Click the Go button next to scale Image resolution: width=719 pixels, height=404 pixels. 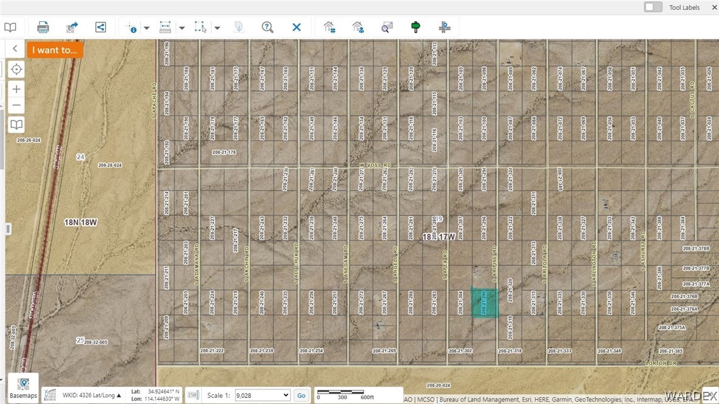tap(301, 395)
